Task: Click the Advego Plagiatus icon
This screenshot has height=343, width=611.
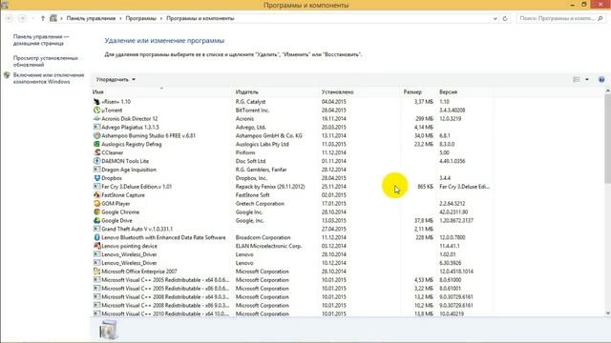Action: [x=96, y=127]
